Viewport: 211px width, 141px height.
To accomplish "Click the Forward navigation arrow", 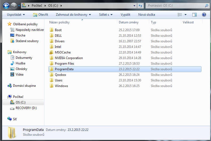I will tap(14, 6).
